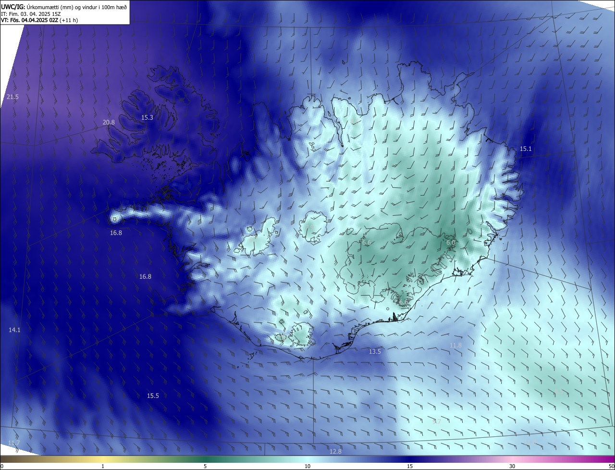Click the 20.8 value label on the map
615x470 pixels.
point(109,123)
